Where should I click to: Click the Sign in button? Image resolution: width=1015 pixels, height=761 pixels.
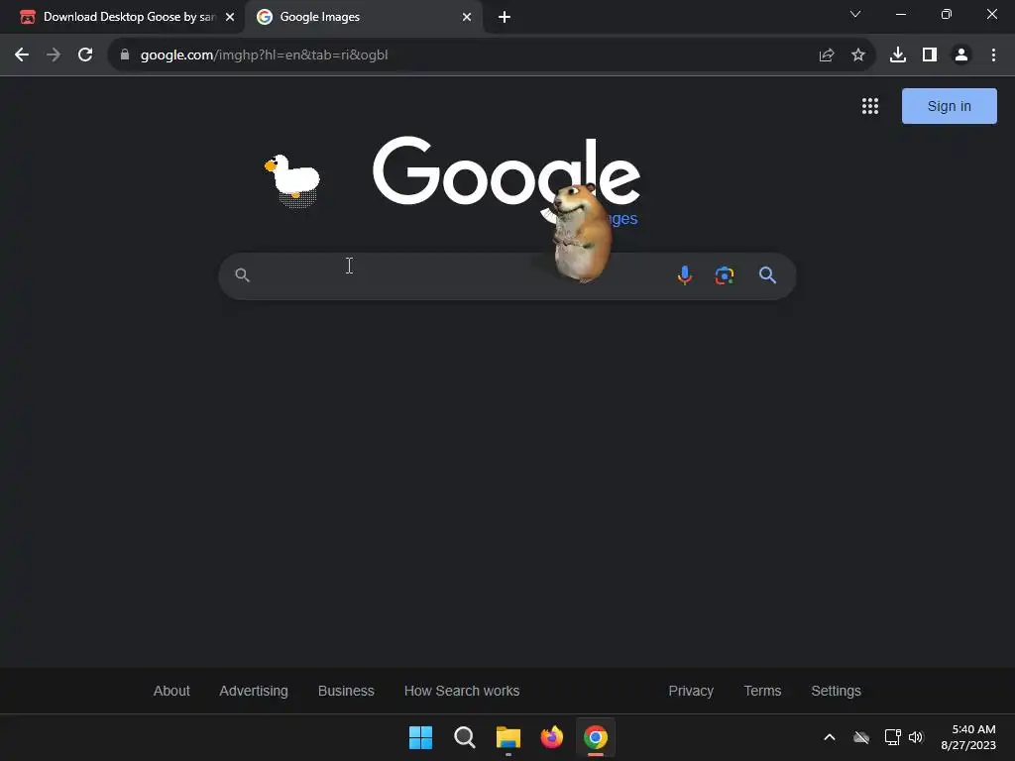click(949, 106)
